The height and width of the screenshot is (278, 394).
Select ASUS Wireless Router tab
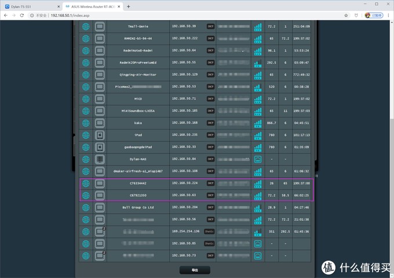pos(93,7)
